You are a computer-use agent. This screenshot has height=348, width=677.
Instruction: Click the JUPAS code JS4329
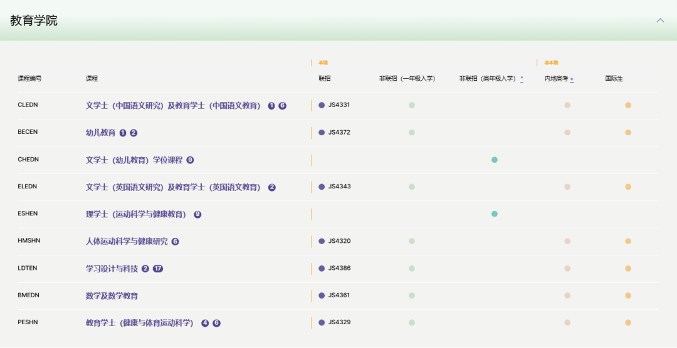tap(339, 322)
